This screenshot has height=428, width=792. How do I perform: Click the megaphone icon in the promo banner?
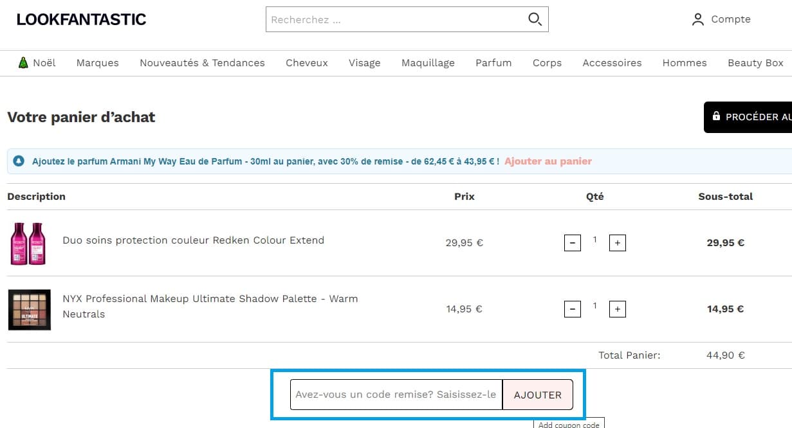(18, 161)
